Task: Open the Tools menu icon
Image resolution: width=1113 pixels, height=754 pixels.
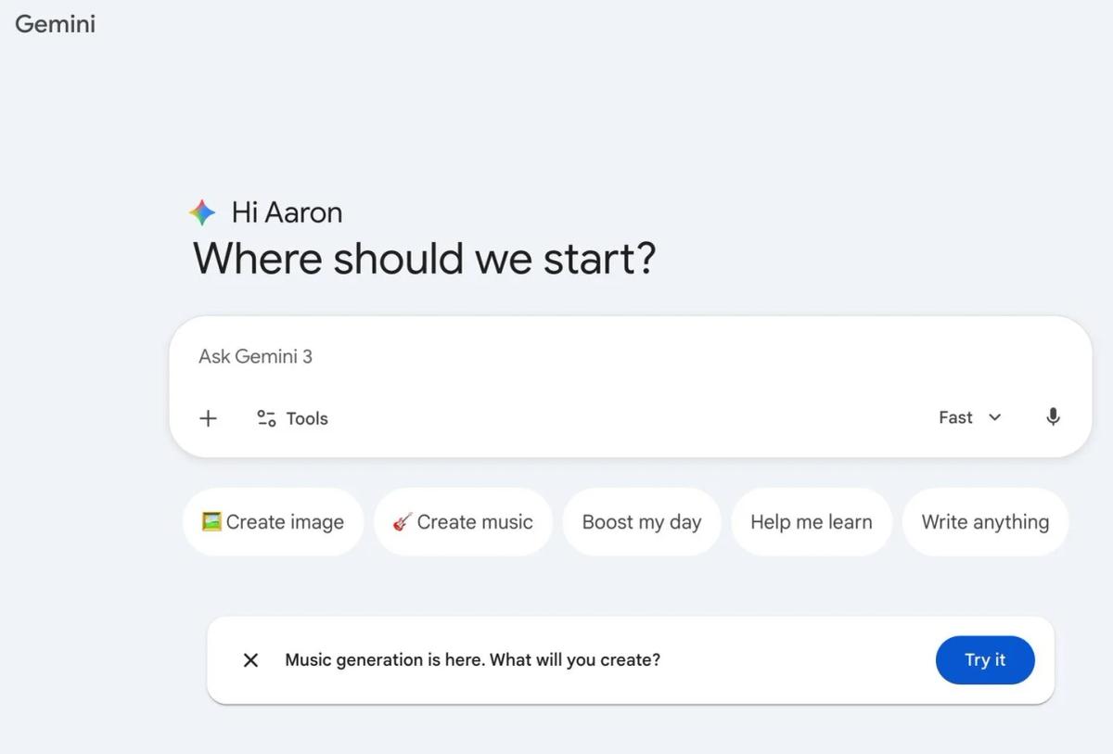Action: [266, 418]
